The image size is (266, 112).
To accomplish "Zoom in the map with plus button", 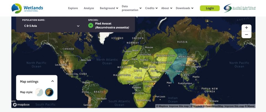I will (x=247, y=28).
